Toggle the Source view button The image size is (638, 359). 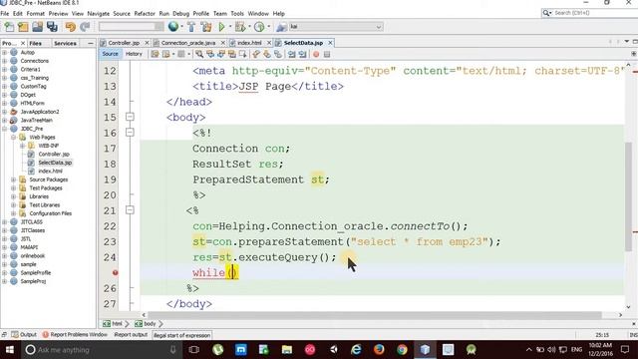coord(110,54)
